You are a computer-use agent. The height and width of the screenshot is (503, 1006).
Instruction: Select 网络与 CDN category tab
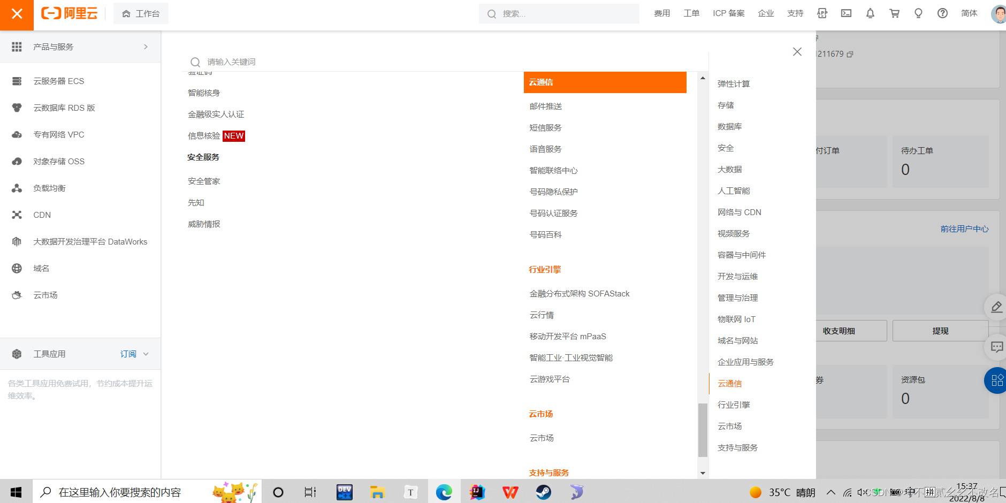click(x=739, y=212)
